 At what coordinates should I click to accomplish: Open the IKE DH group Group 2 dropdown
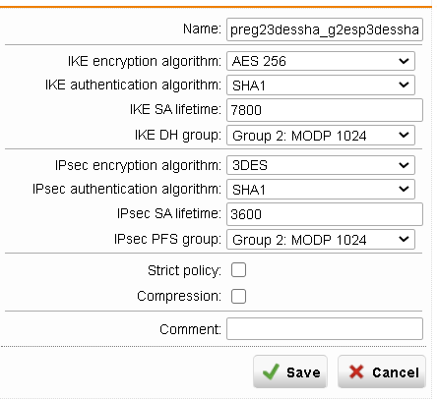click(x=321, y=135)
